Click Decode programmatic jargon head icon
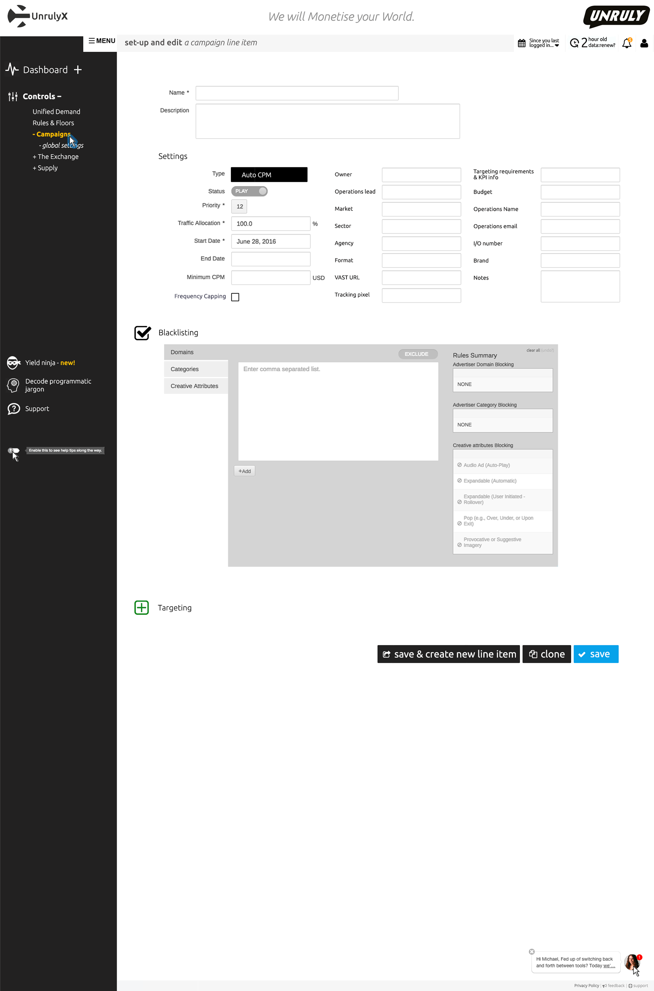This screenshot has height=991, width=654. point(13,385)
